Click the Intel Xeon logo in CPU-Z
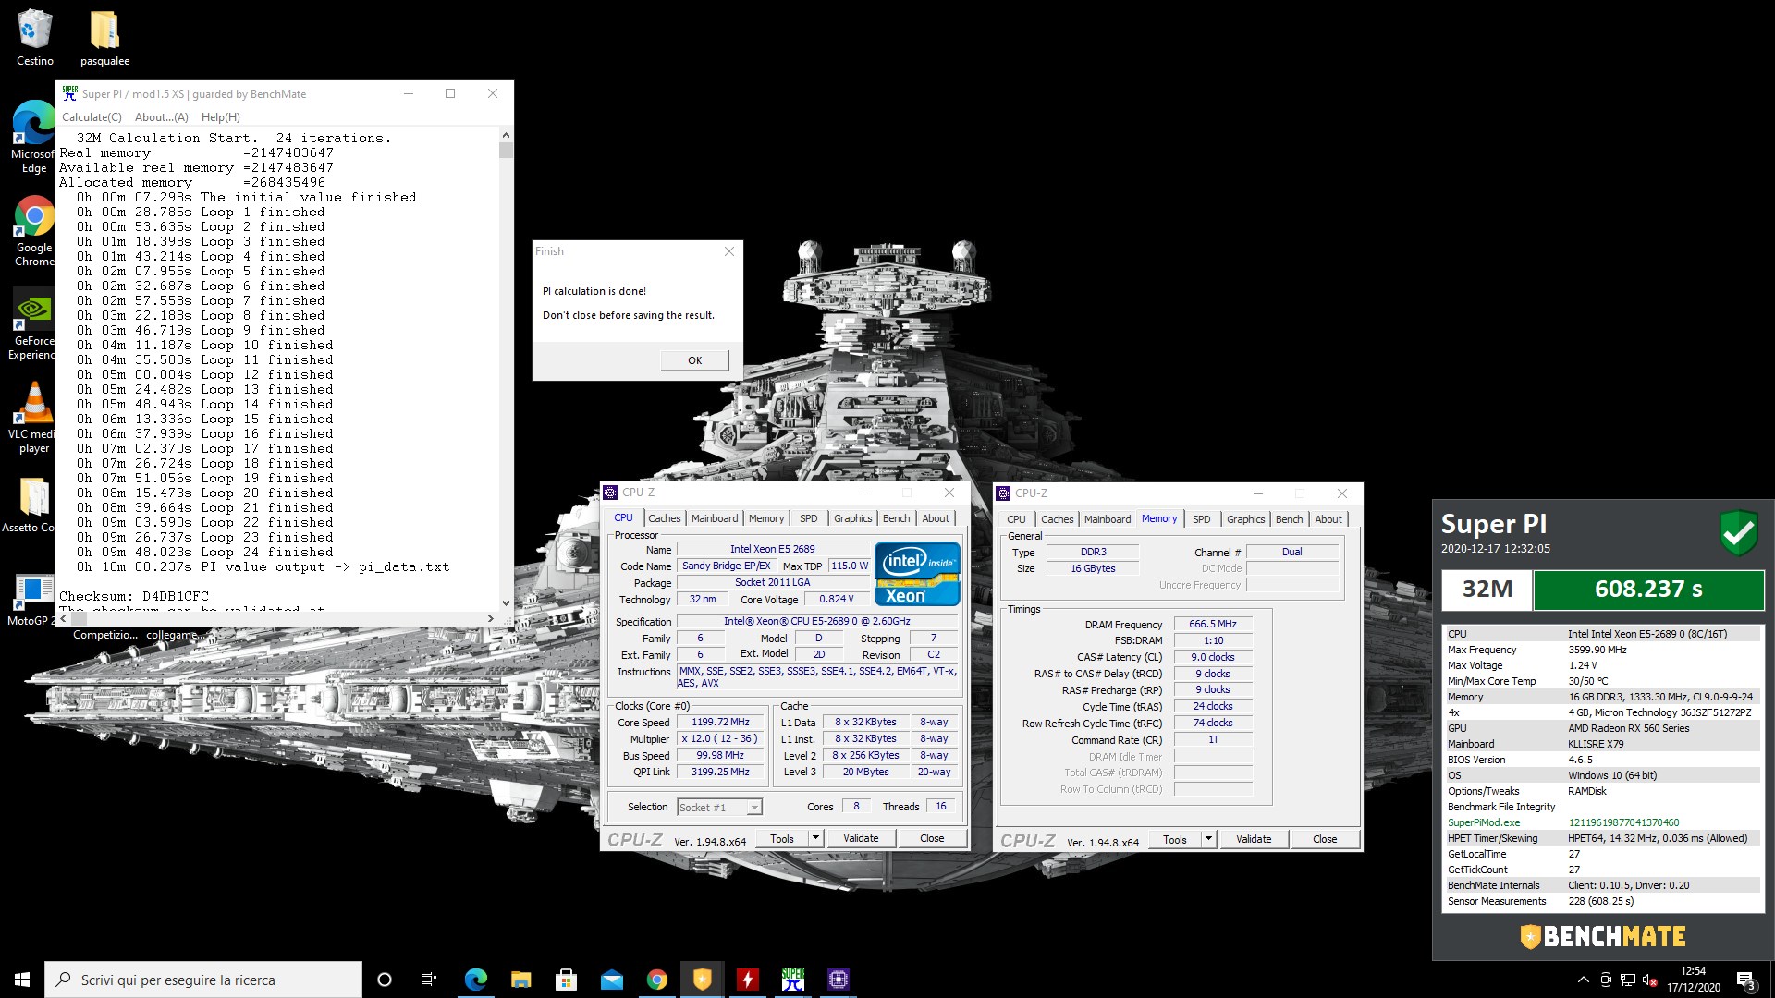 coord(917,574)
